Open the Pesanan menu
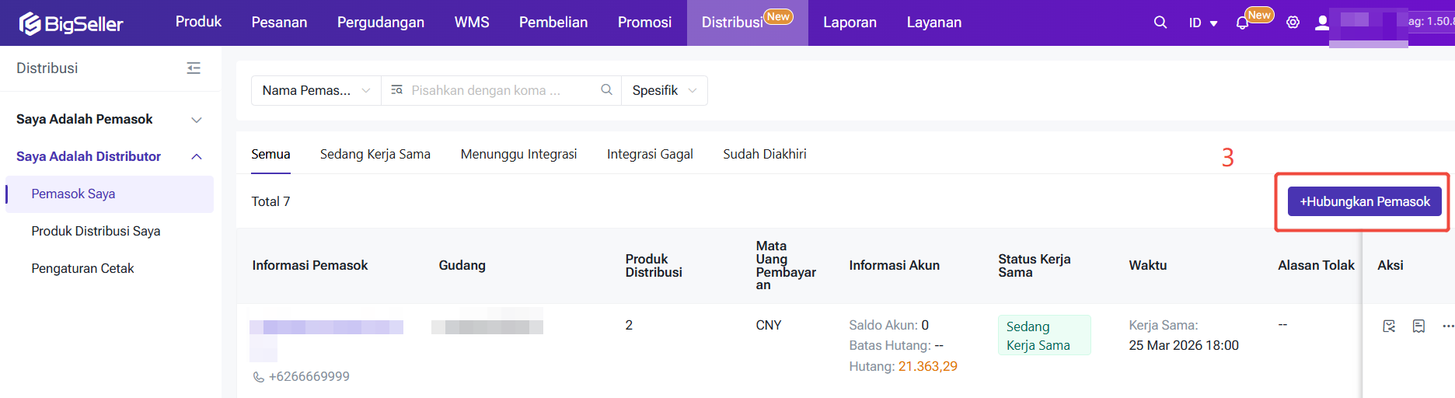 click(279, 23)
